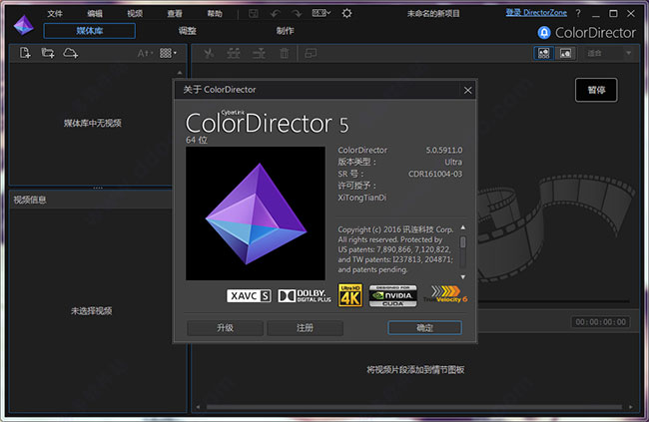Open the sort order dropdown in library

(145, 53)
